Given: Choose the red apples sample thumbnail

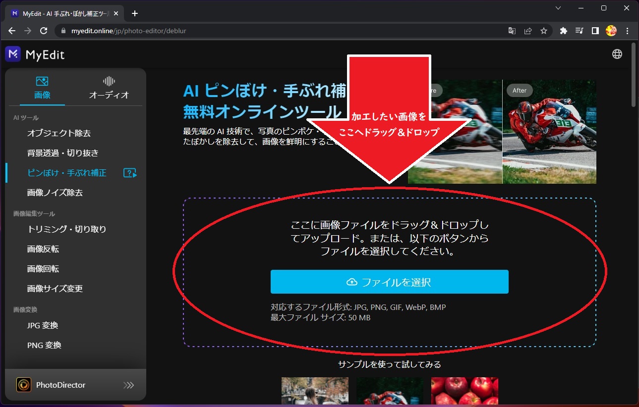Looking at the screenshot, I should tap(465, 391).
